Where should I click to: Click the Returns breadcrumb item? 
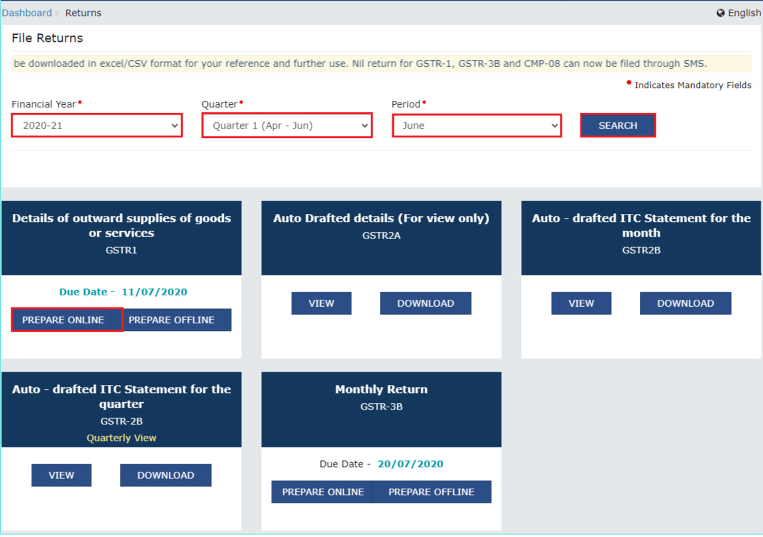(83, 13)
